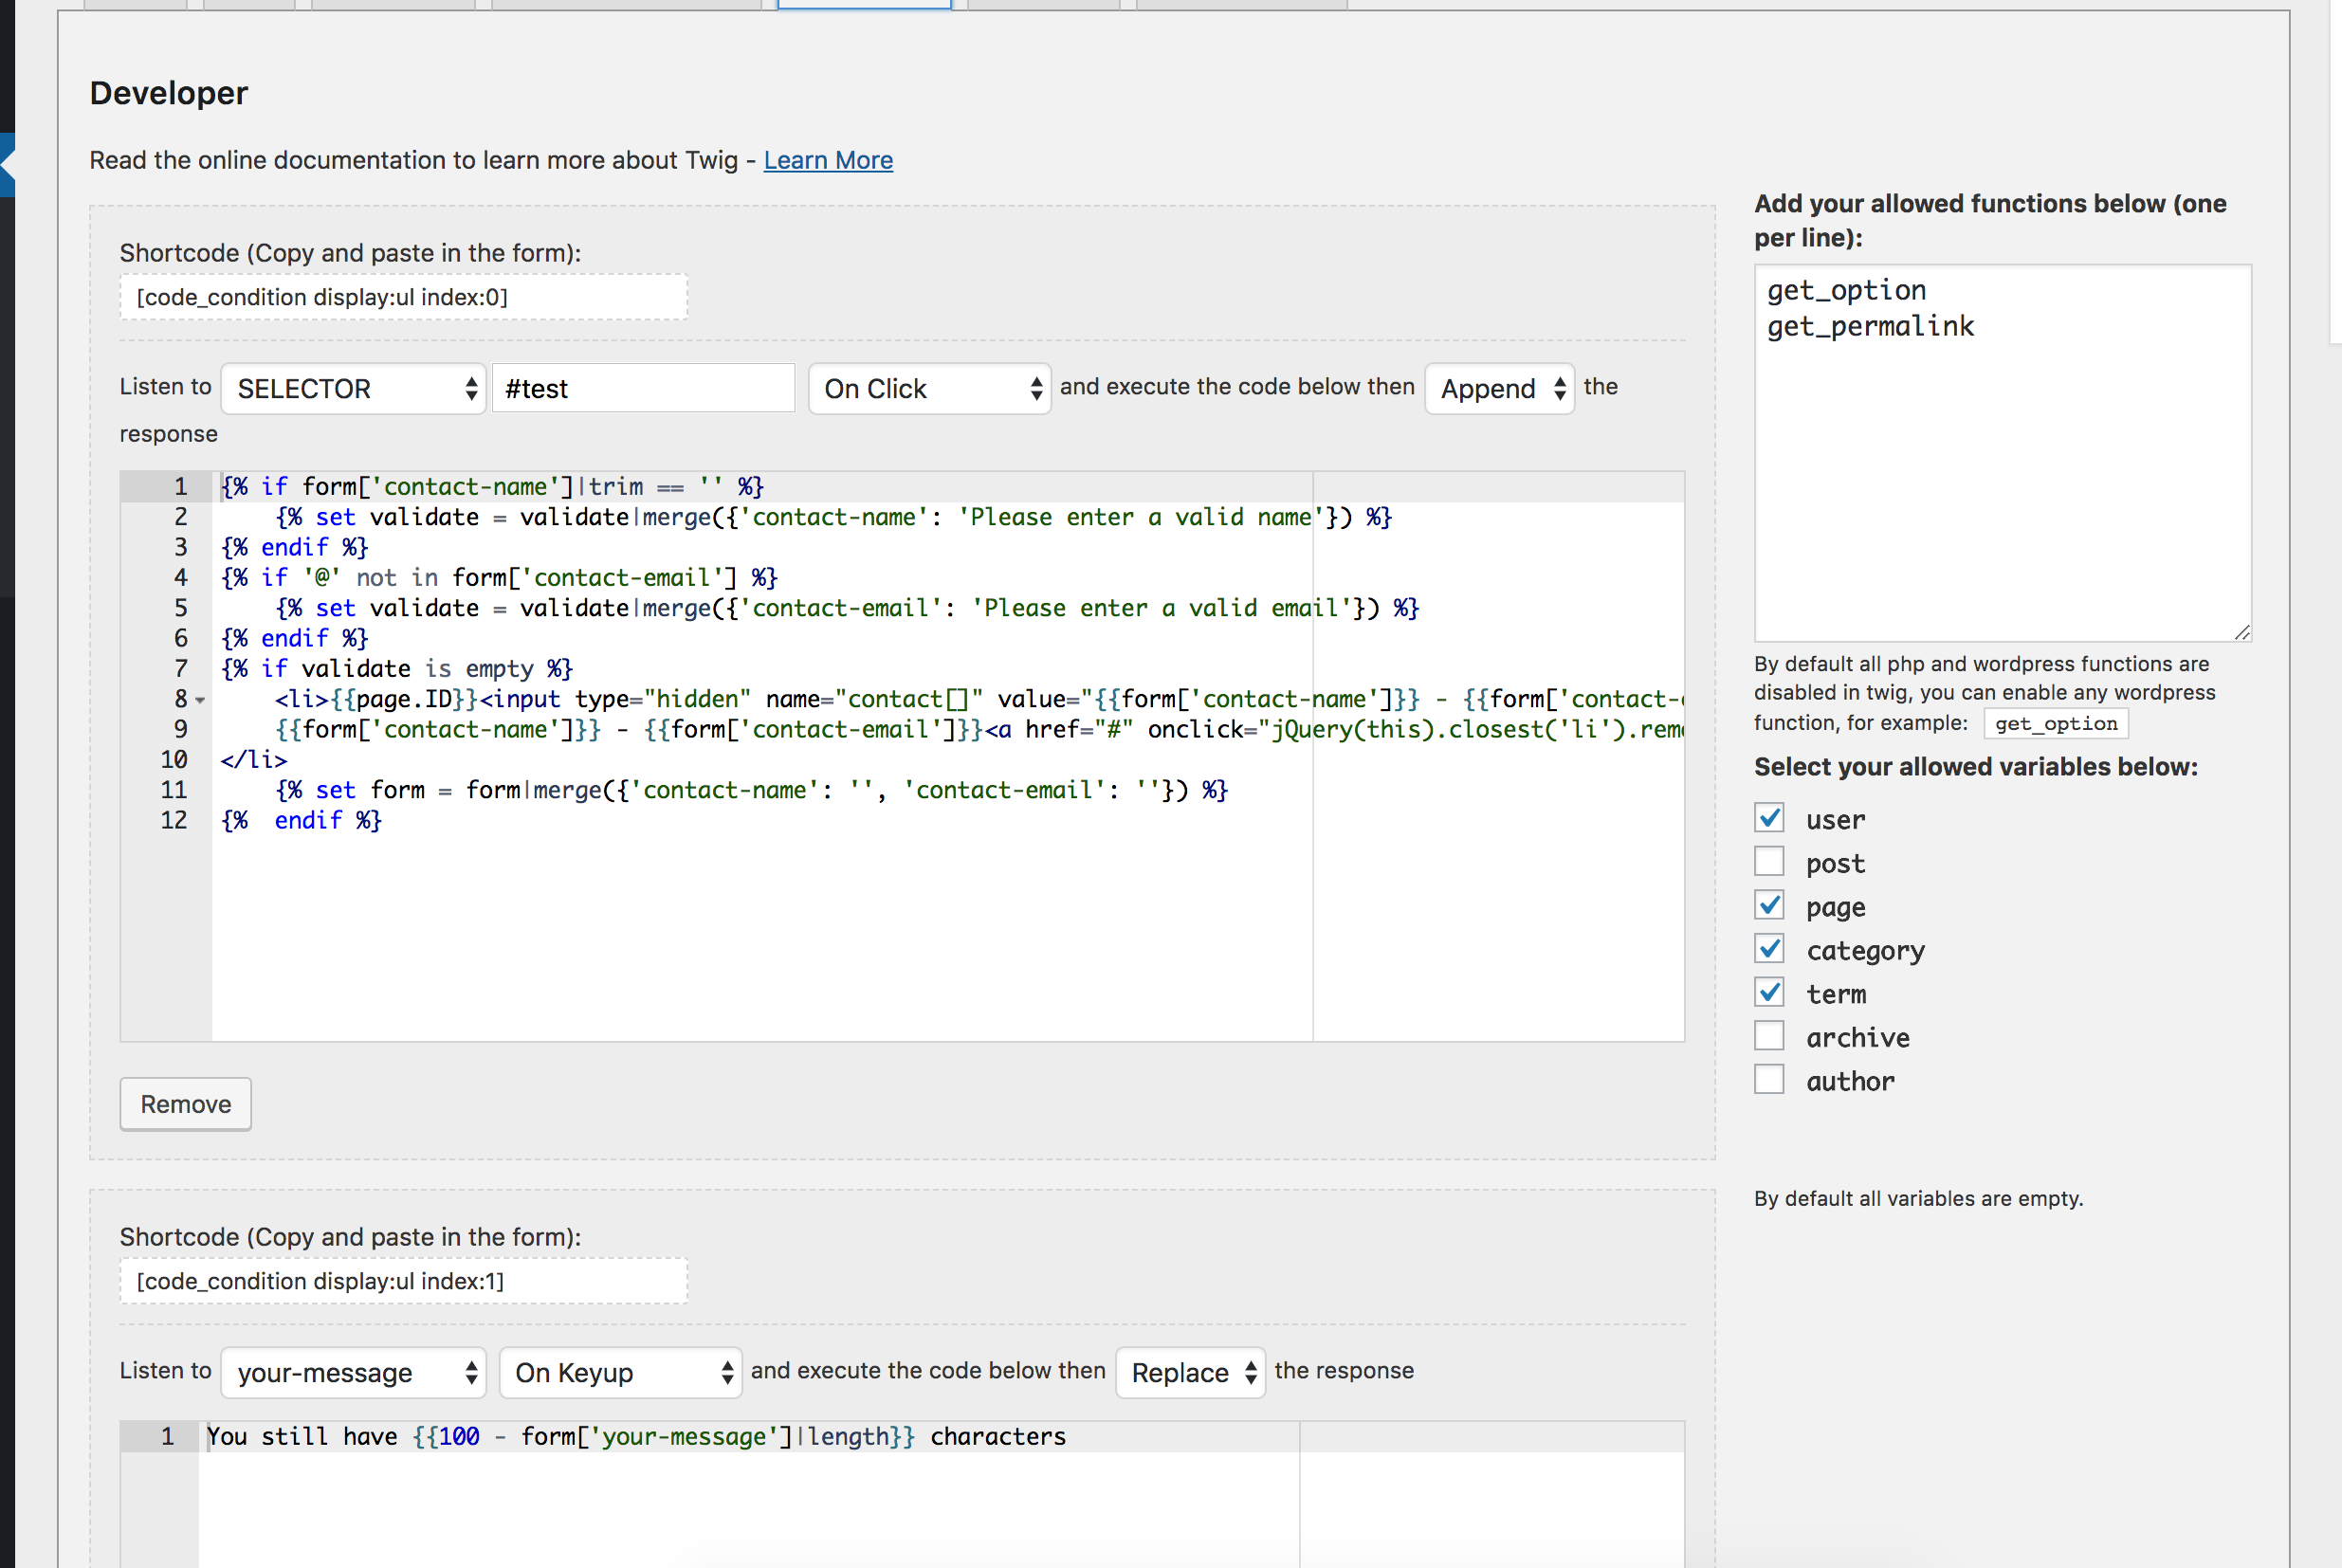Enable the "author" variable

pyautogui.click(x=1769, y=1078)
